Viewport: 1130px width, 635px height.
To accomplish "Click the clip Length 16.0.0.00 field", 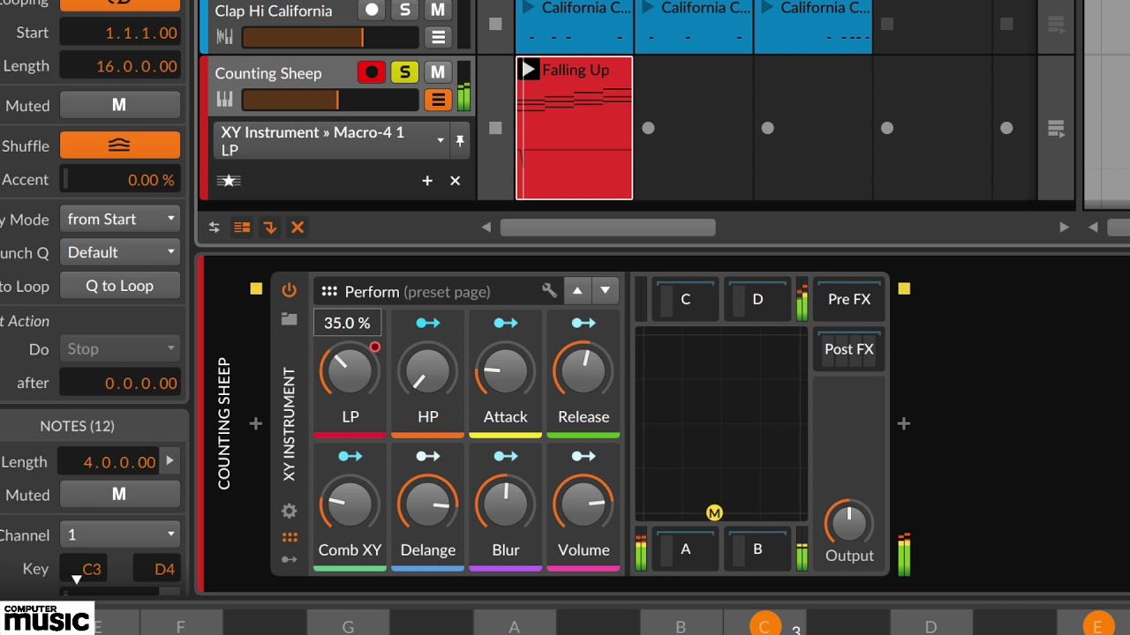I will click(x=119, y=66).
